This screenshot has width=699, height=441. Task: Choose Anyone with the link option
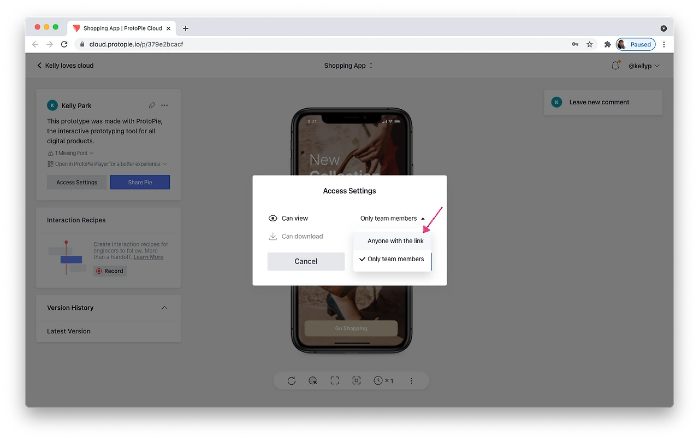(392, 241)
